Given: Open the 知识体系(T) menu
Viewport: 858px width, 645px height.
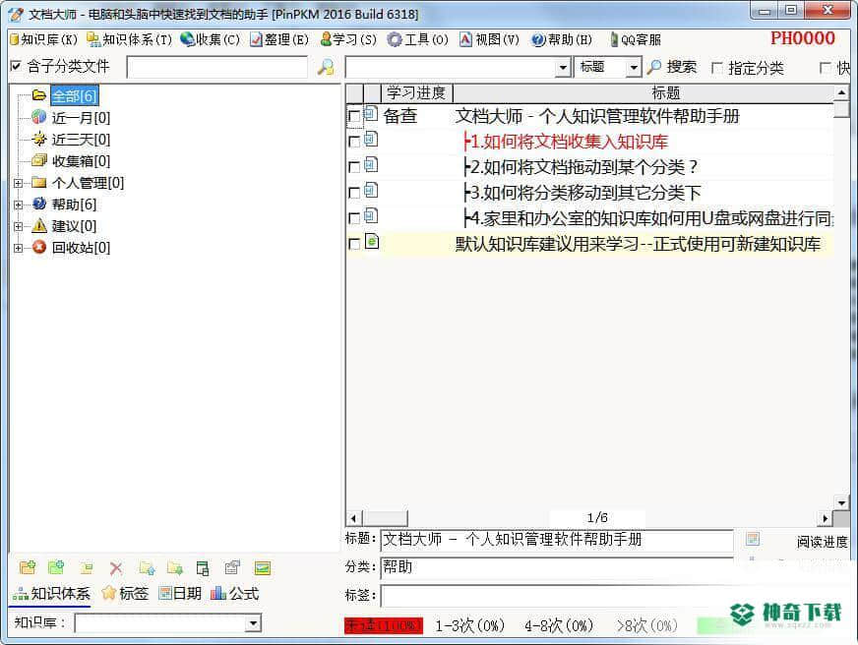Looking at the screenshot, I should pyautogui.click(x=130, y=39).
